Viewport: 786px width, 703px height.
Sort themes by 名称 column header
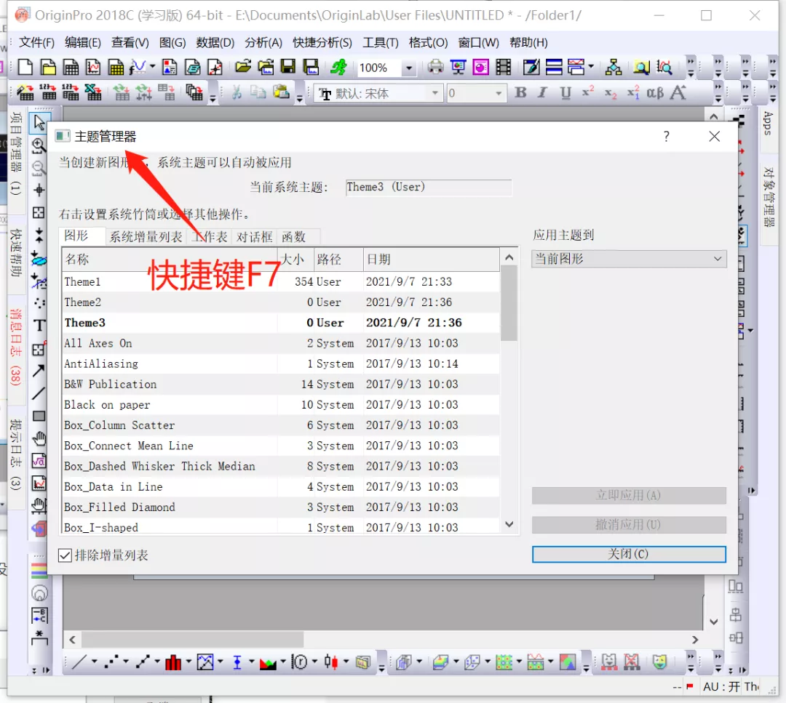pyautogui.click(x=170, y=259)
